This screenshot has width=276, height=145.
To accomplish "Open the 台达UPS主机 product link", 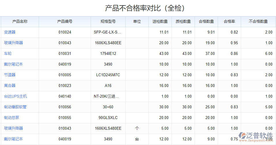I will (x=15, y=96).
